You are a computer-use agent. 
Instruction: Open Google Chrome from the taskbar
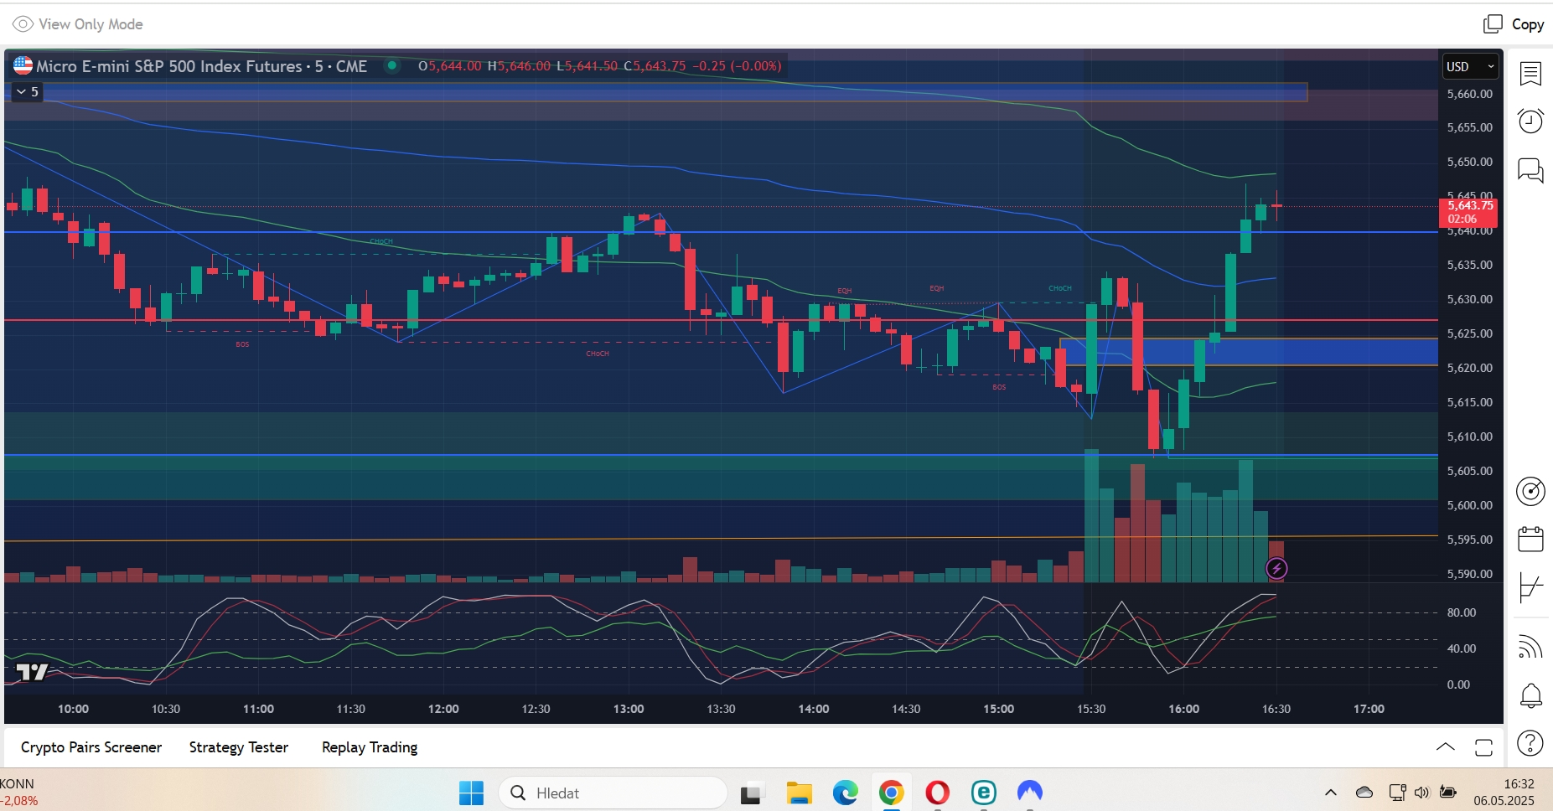(x=891, y=792)
